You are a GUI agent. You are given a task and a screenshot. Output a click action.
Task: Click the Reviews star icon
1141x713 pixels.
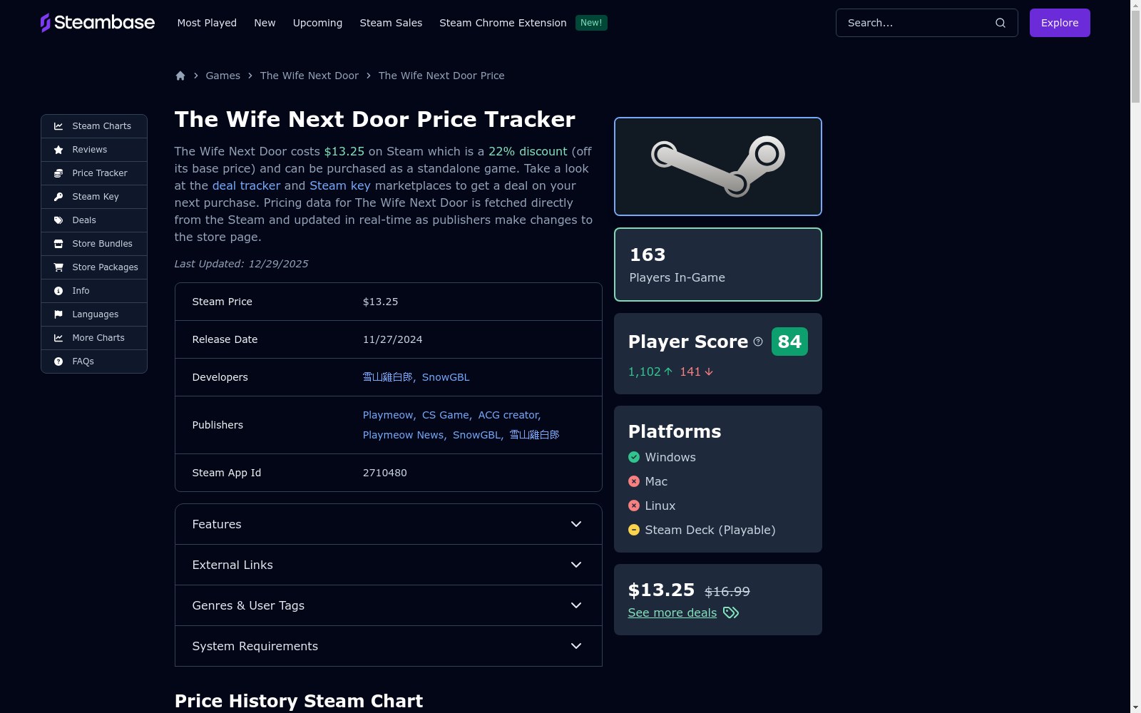coord(58,150)
